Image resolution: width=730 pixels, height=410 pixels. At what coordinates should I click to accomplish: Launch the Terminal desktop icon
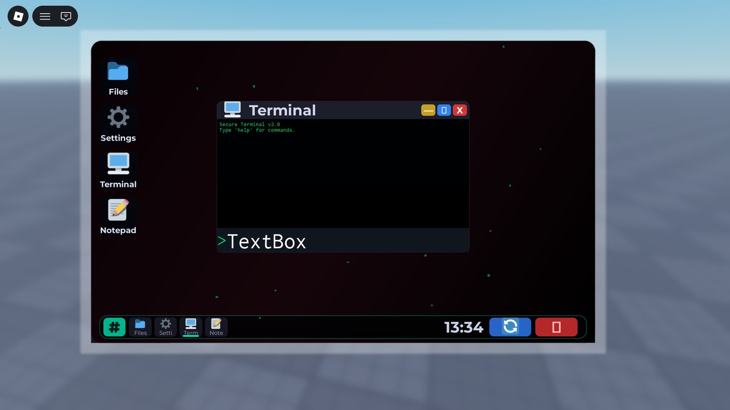click(118, 170)
